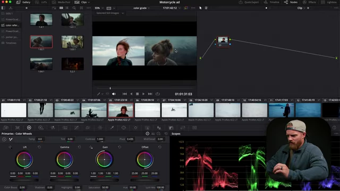Open Scopes panel options menu
Screen dimensions: 340x191
coord(336,134)
